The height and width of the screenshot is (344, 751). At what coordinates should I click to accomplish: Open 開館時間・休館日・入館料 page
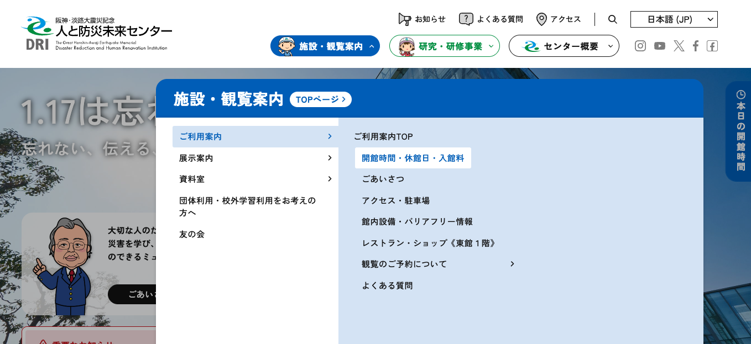[413, 158]
